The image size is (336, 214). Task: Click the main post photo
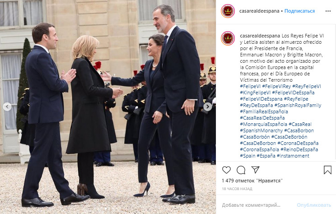108,107
